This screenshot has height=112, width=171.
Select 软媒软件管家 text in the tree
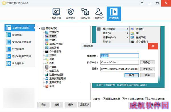pyautogui.click(x=56, y=44)
